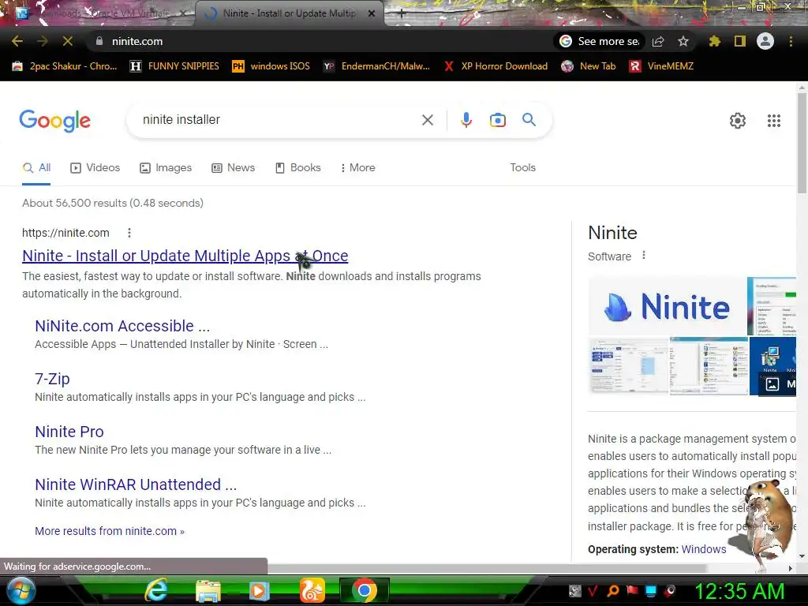Click inside the ninite installer search field

pyautogui.click(x=279, y=120)
